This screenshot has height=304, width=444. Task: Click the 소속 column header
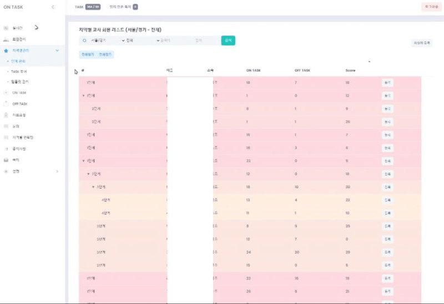tap(210, 70)
